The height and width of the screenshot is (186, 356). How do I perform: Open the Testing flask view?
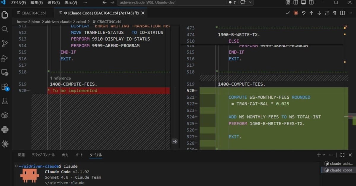click(5, 101)
